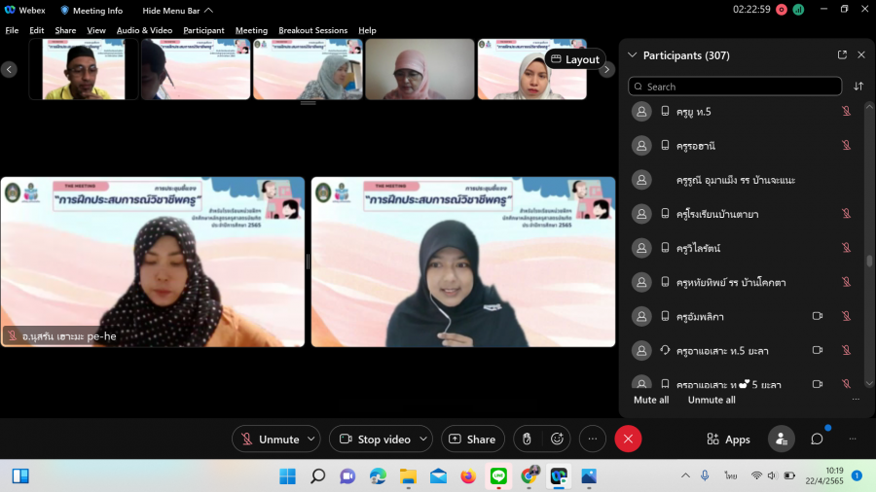Click the Layout button
The image size is (876, 492).
click(574, 59)
